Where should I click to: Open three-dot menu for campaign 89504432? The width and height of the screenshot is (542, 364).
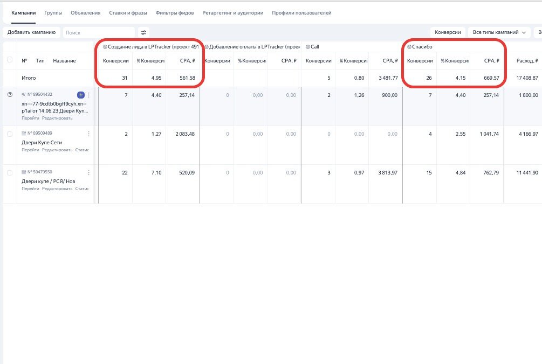[89, 95]
